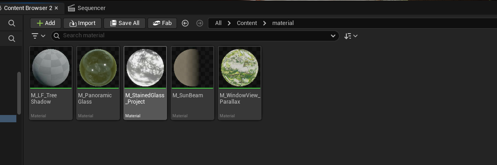The height and width of the screenshot is (165, 497).
Task: Save all assets with Save All
Action: pos(124,23)
